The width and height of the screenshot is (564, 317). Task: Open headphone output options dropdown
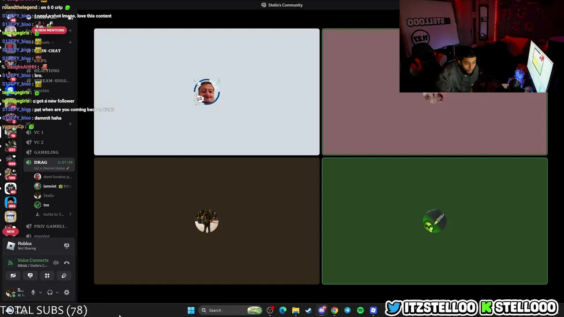(x=57, y=292)
